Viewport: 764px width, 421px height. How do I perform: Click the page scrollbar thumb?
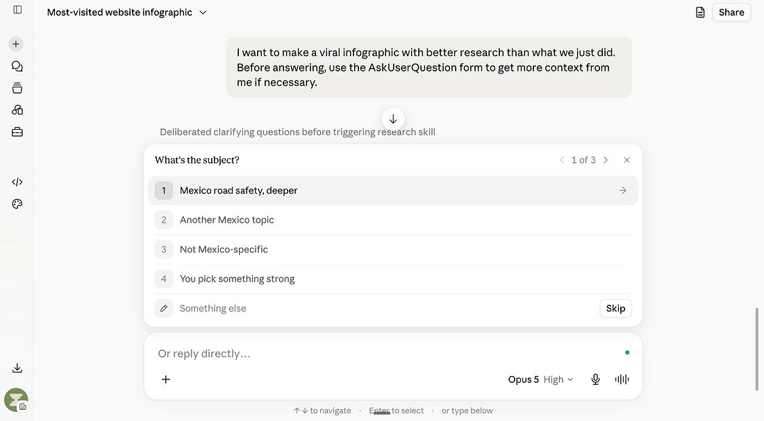tap(756, 349)
